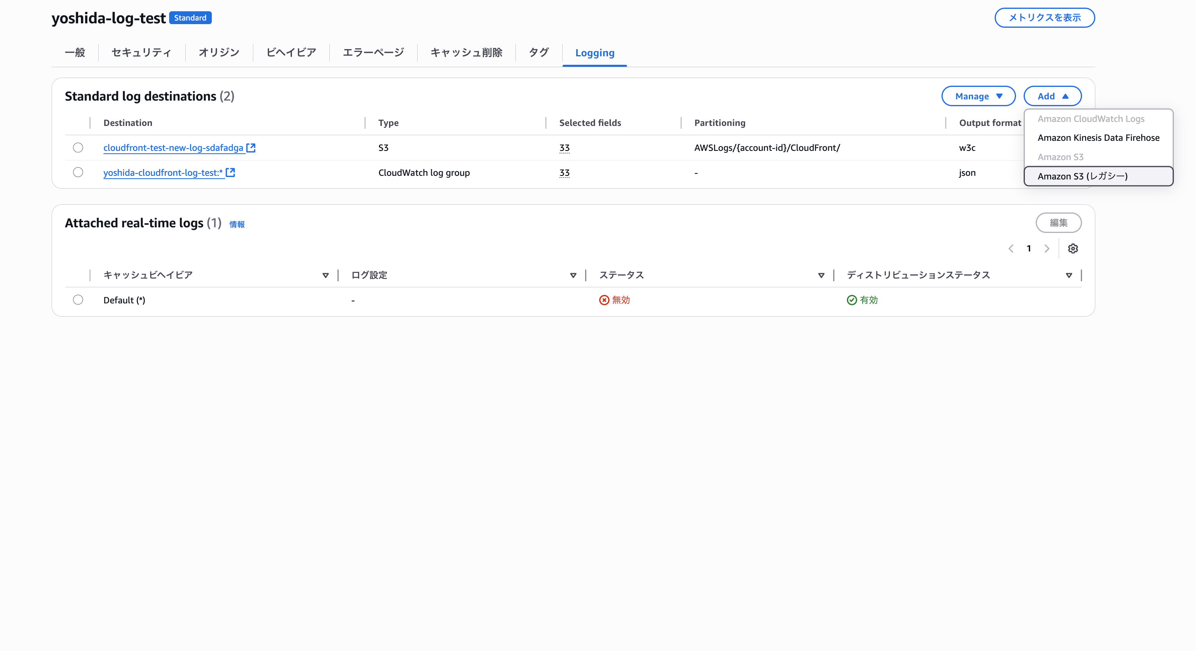This screenshot has height=651, width=1196.
Task: Choose Amazon S3 (レガシー) menu option
Action: point(1082,176)
